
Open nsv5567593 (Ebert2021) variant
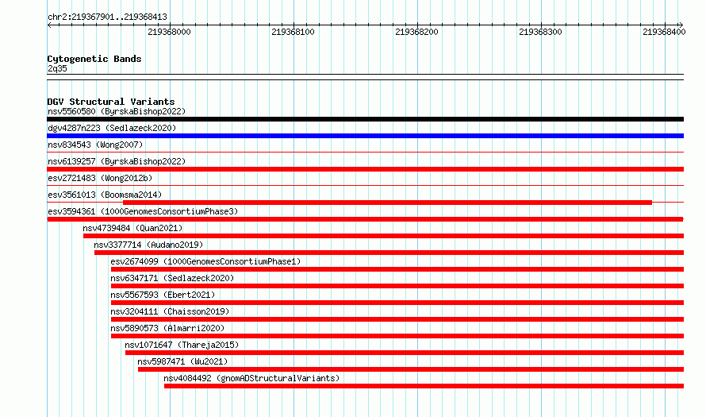163,295
